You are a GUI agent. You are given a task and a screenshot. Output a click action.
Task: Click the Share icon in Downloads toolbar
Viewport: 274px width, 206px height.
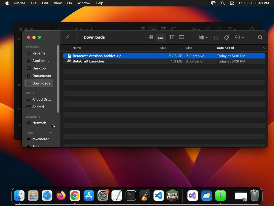click(x=216, y=37)
